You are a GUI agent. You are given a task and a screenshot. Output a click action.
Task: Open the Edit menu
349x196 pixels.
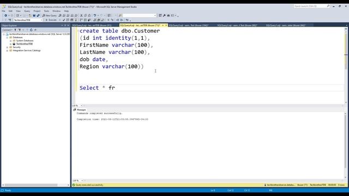click(10, 11)
